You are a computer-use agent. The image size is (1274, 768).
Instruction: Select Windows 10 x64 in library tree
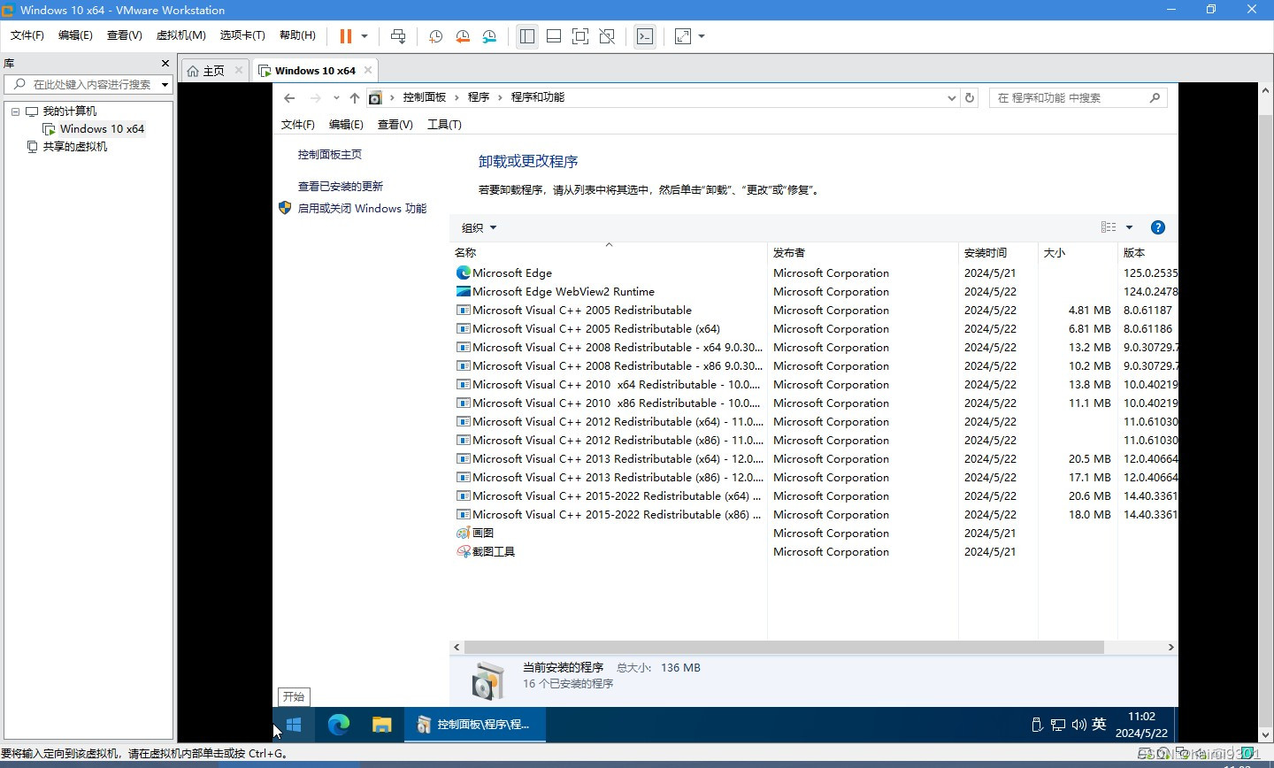[102, 128]
